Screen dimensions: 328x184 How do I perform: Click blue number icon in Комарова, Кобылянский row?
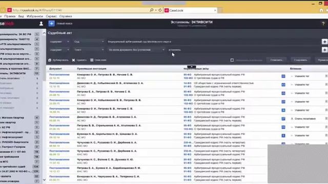tap(283, 102)
